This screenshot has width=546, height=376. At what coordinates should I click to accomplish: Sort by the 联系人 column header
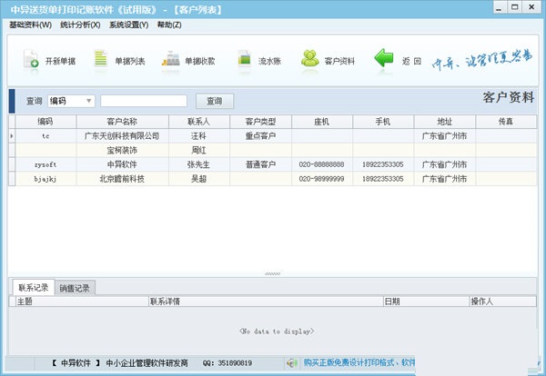[x=198, y=122]
